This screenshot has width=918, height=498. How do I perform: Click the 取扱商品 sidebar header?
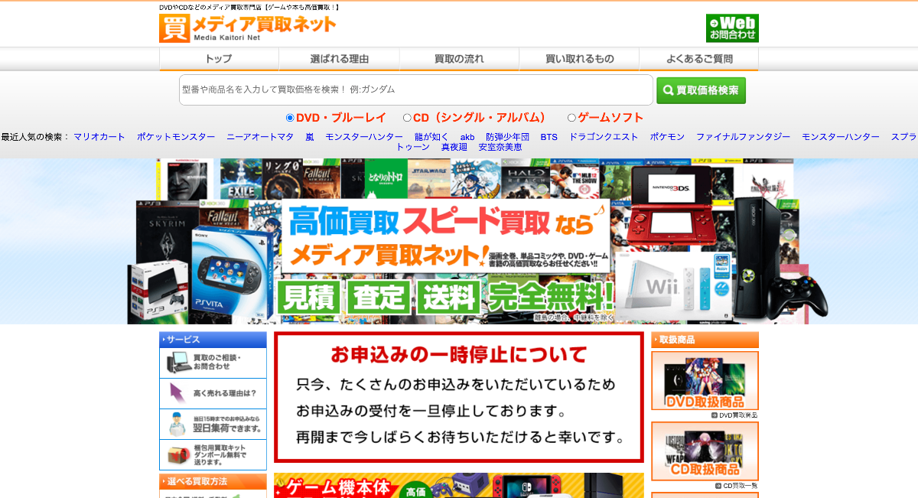[x=705, y=340]
